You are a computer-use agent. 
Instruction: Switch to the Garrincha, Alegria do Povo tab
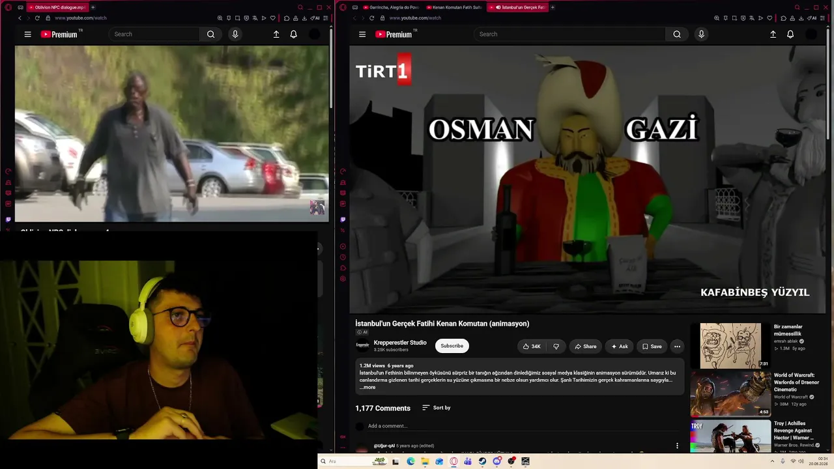click(392, 7)
